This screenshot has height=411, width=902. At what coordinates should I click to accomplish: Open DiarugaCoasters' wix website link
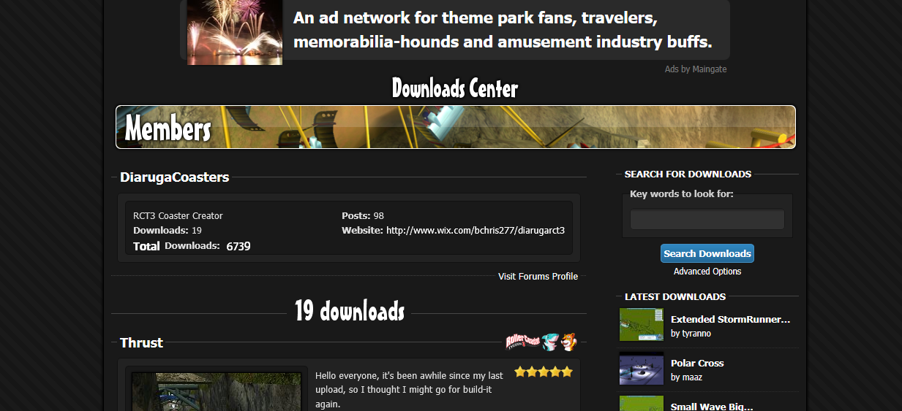475,231
